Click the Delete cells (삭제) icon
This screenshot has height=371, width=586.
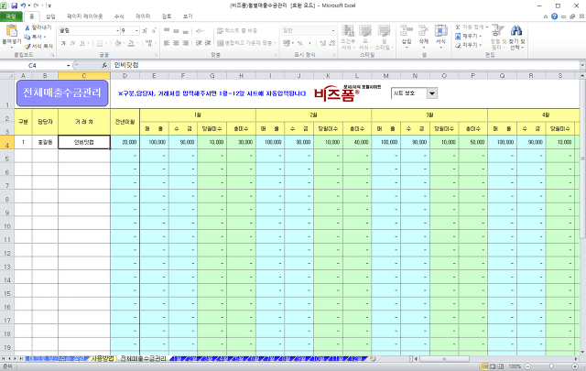[x=423, y=30]
